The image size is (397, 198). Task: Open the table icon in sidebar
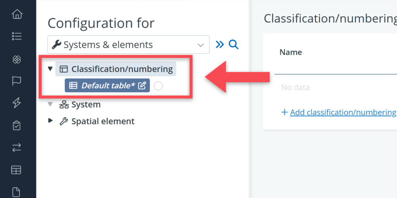17,170
